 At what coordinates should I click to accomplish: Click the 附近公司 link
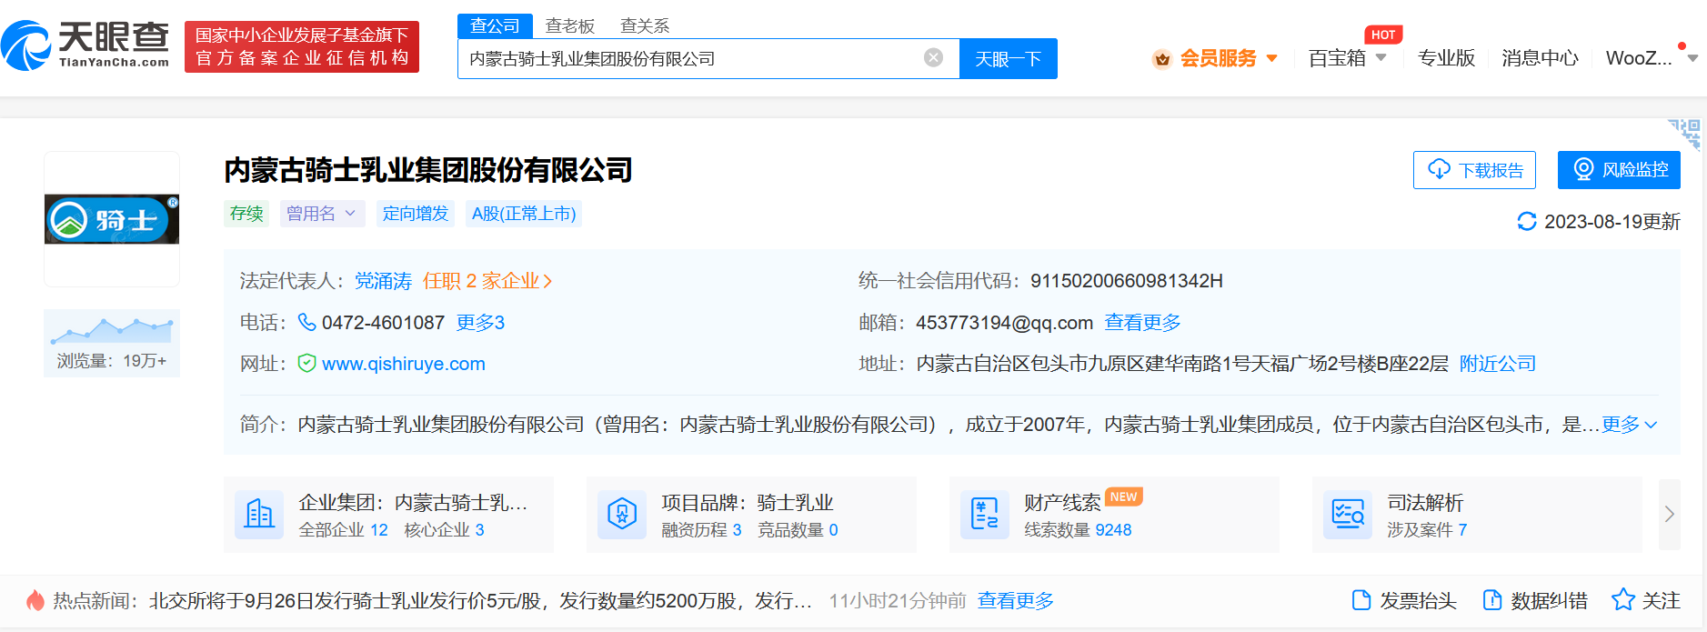pyautogui.click(x=1498, y=364)
